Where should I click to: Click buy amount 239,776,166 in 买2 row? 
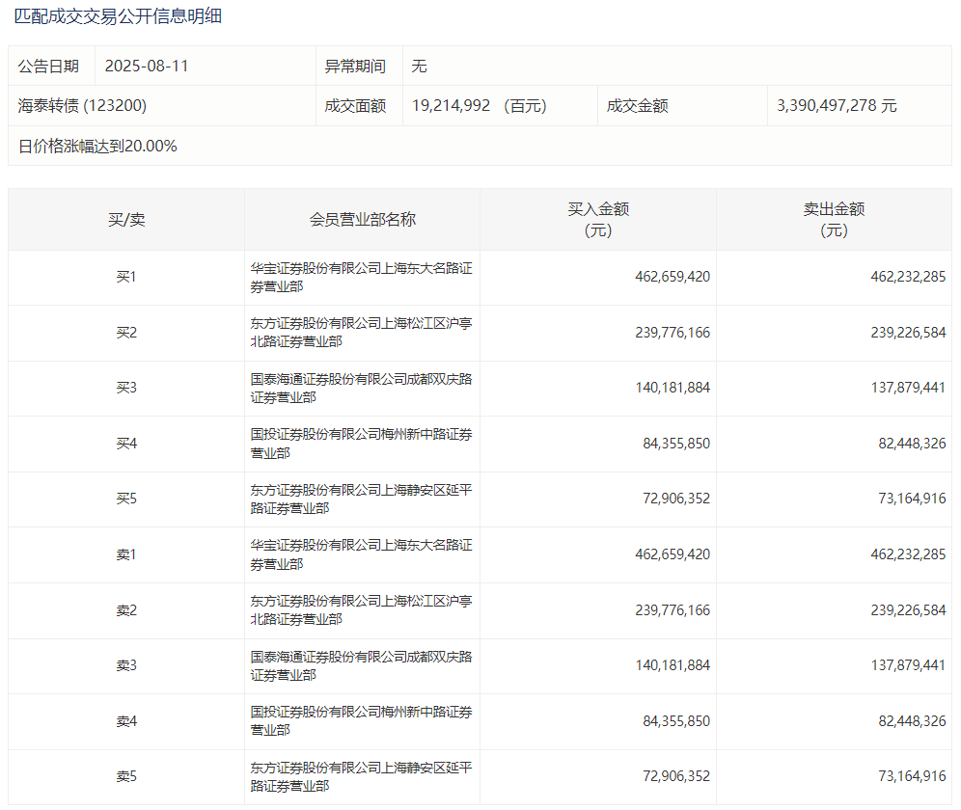click(673, 333)
